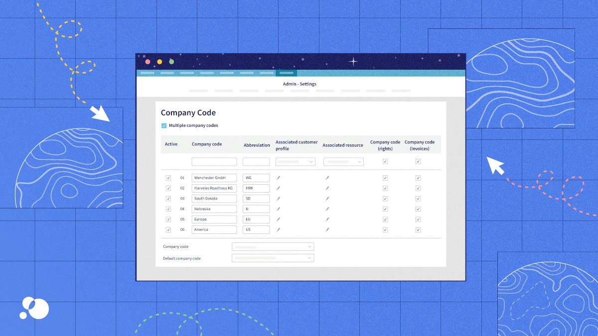Image resolution: width=598 pixels, height=336 pixels.
Task: Edit the customer profile for South Dakota
Action: (279, 198)
